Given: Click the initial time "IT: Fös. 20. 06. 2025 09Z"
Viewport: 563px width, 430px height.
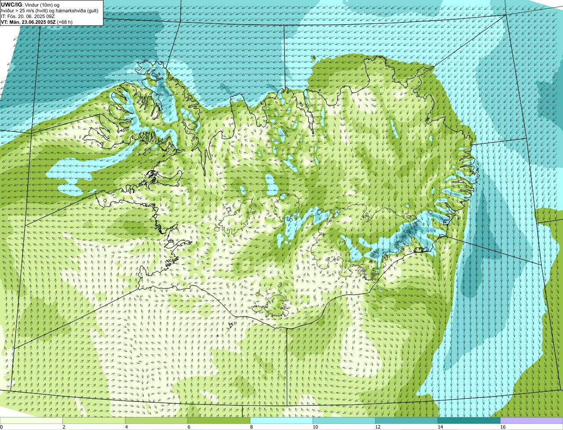Looking at the screenshot, I should tap(28, 16).
